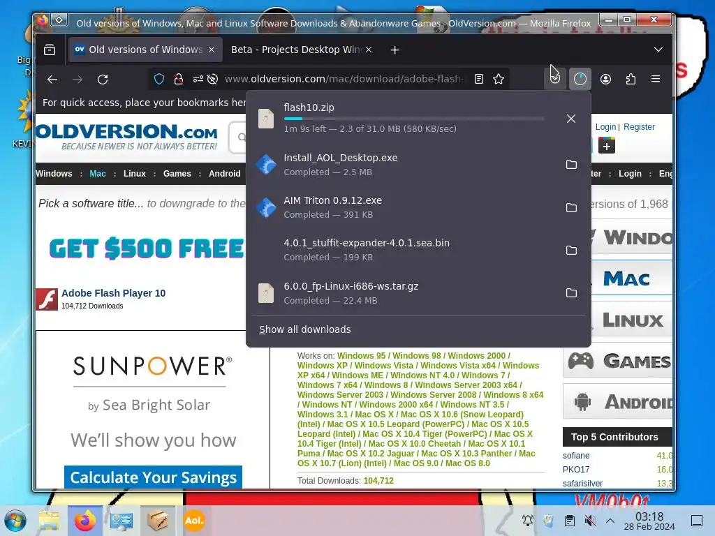Open the Adobe Flash Player 10 link

click(114, 293)
